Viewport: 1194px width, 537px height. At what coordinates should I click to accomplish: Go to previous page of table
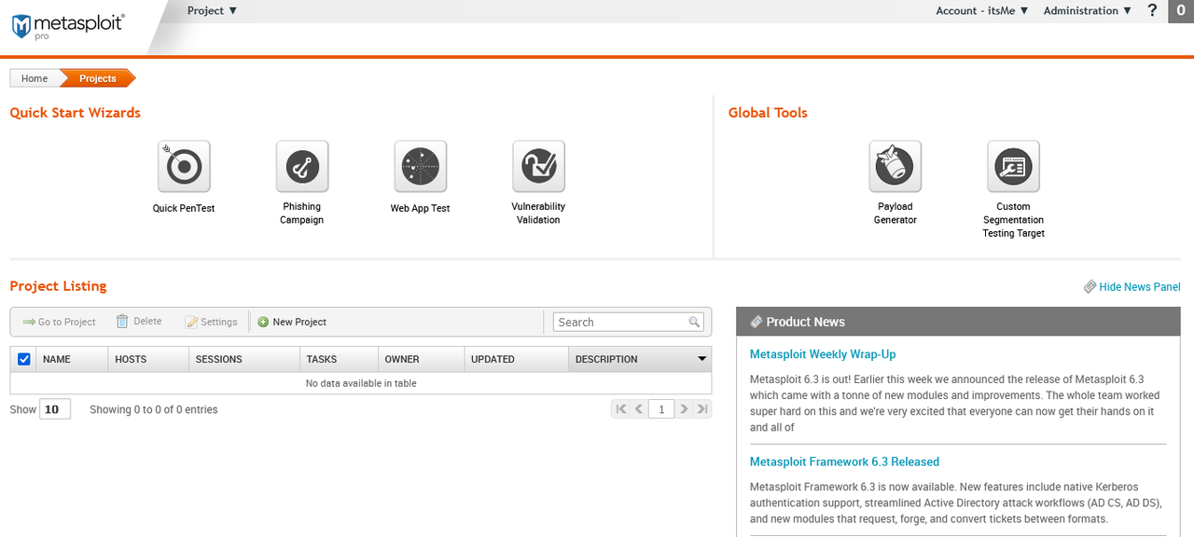[x=639, y=408]
